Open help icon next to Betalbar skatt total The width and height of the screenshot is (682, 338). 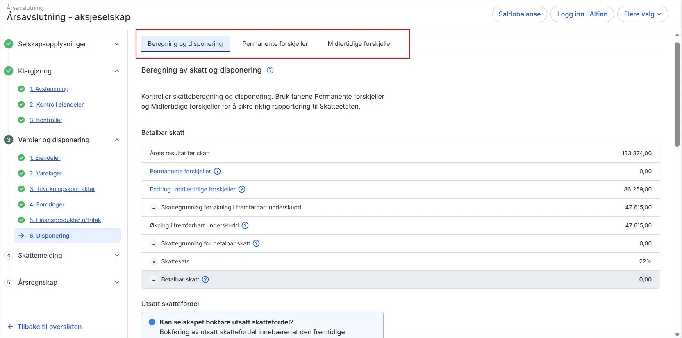(x=205, y=279)
